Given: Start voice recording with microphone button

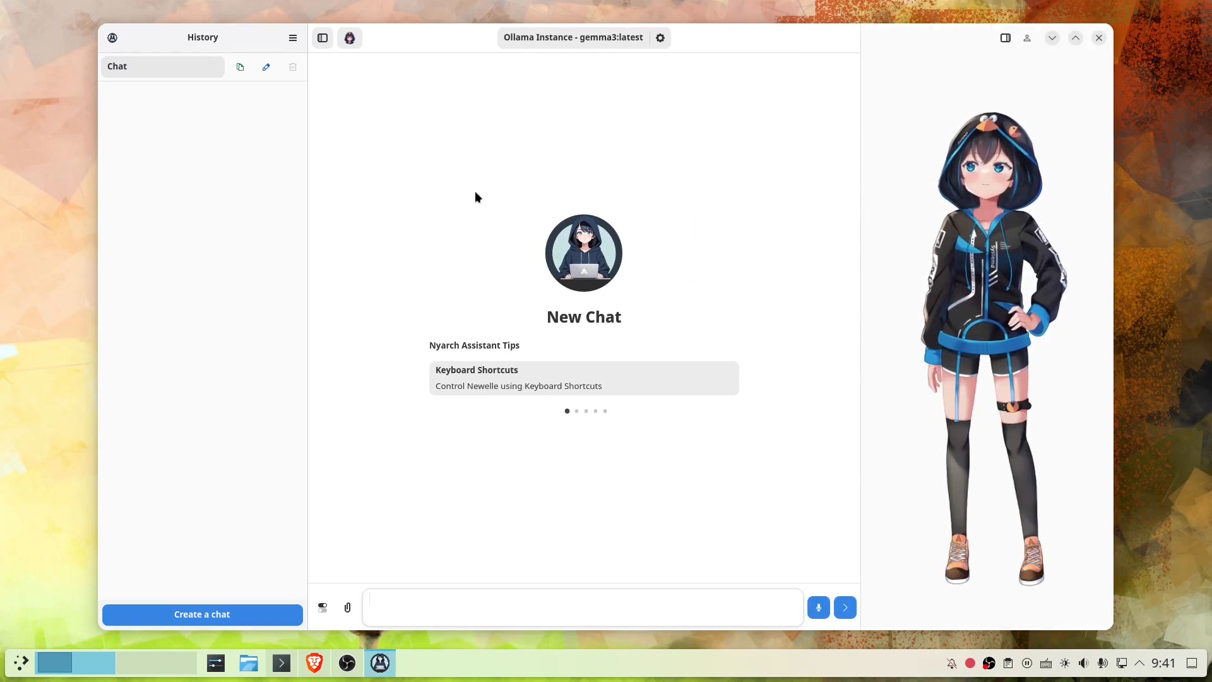Looking at the screenshot, I should coord(819,607).
